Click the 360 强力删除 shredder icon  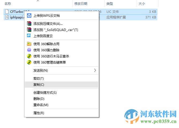[29, 50]
